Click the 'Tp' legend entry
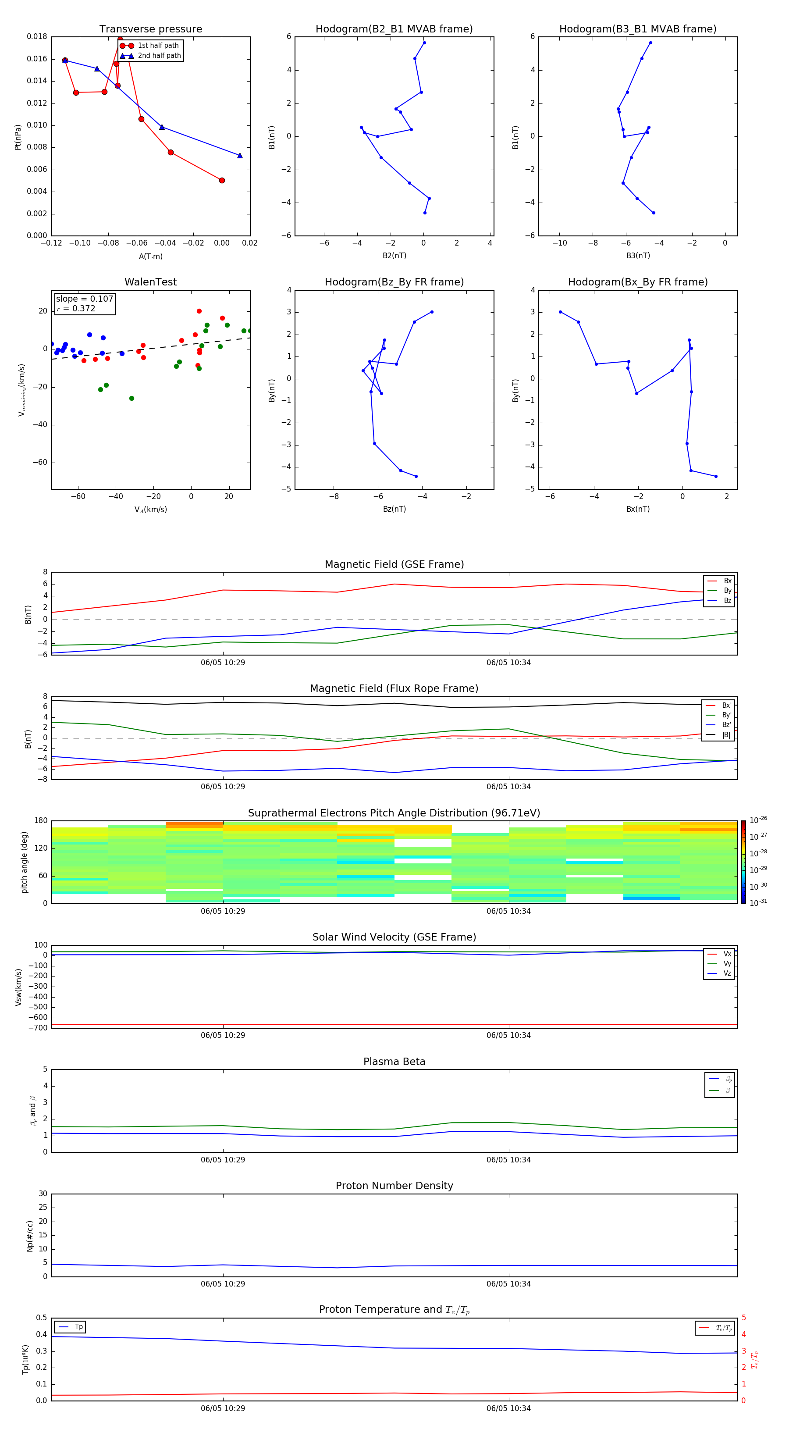789x1447 pixels. point(70,1327)
